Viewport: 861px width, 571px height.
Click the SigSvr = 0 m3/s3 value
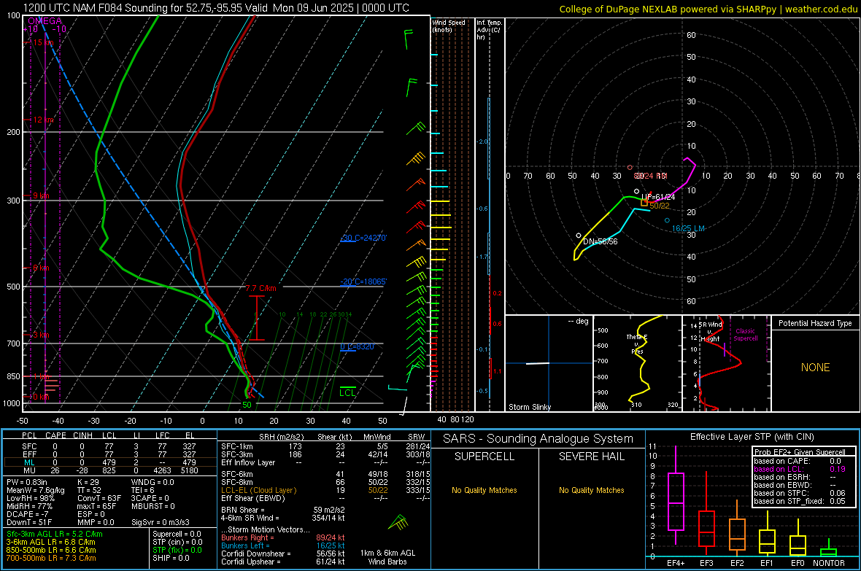(161, 523)
